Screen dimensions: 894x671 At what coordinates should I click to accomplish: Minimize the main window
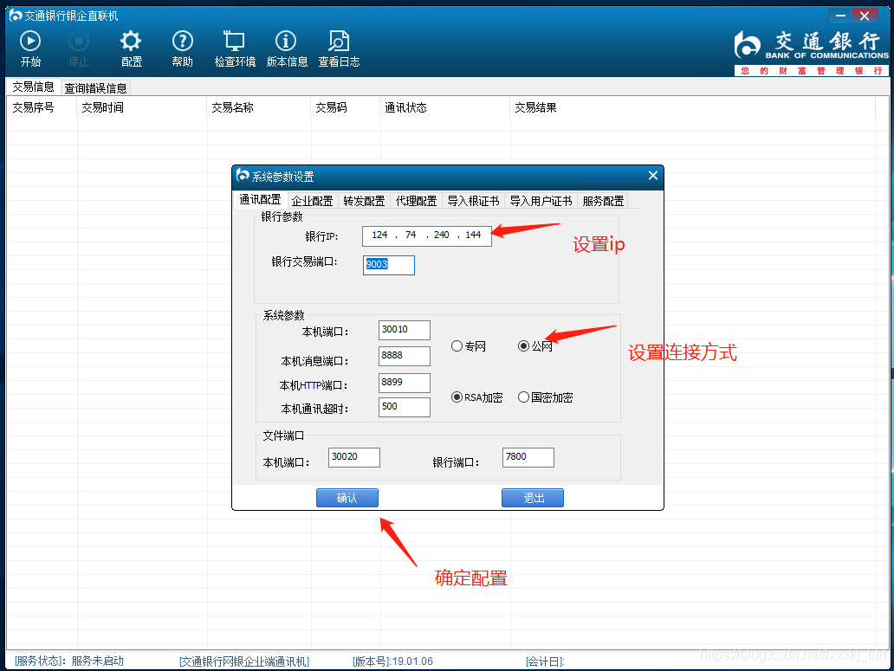pyautogui.click(x=839, y=16)
